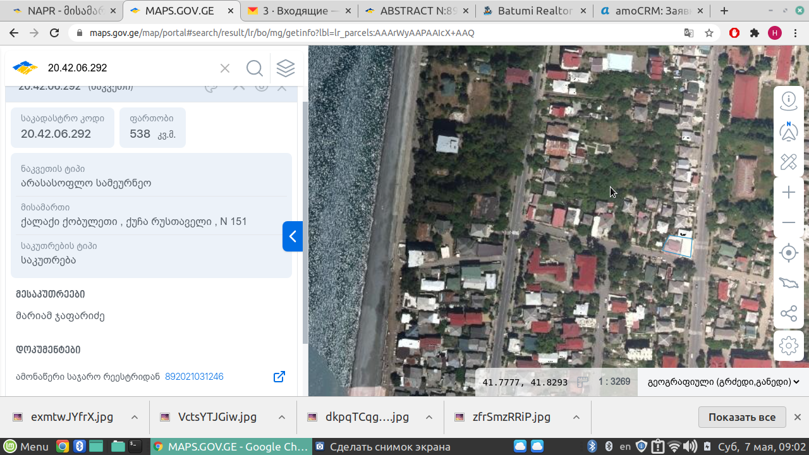Screen dimensions: 809x455
Task: Bookmark this page with the star icon
Action: click(x=709, y=33)
